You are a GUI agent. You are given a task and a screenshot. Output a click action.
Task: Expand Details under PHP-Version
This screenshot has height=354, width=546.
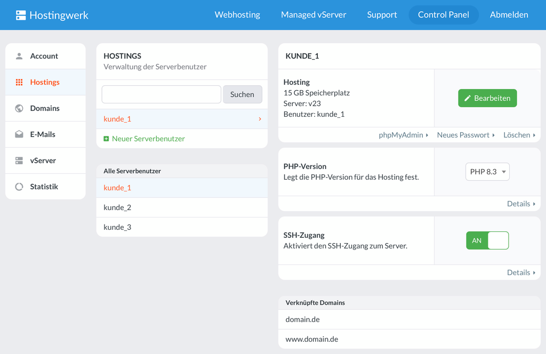[521, 204]
